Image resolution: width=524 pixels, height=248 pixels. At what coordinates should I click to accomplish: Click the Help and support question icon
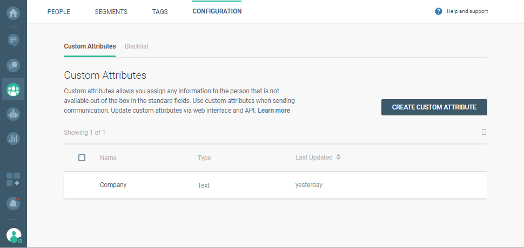click(439, 11)
